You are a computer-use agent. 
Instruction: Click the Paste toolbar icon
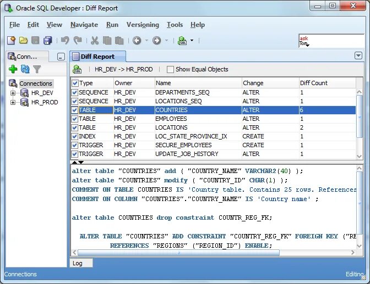[119, 41]
